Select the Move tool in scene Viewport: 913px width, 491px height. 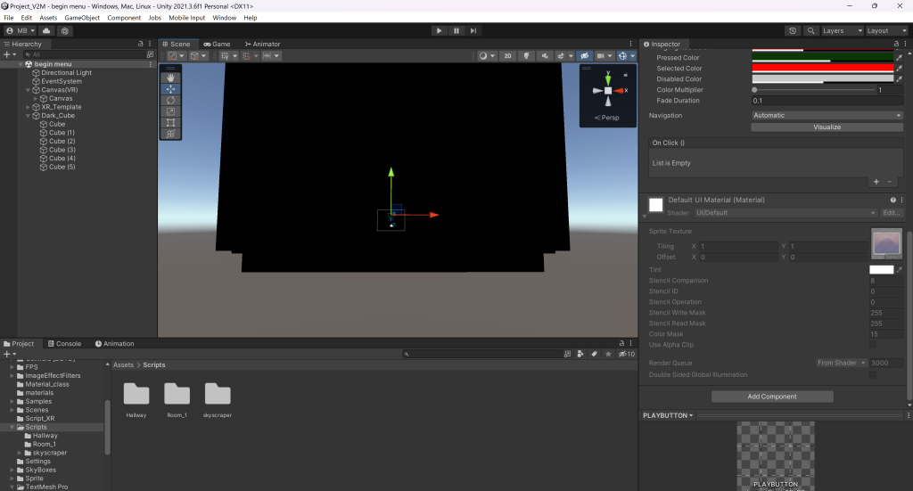[170, 89]
